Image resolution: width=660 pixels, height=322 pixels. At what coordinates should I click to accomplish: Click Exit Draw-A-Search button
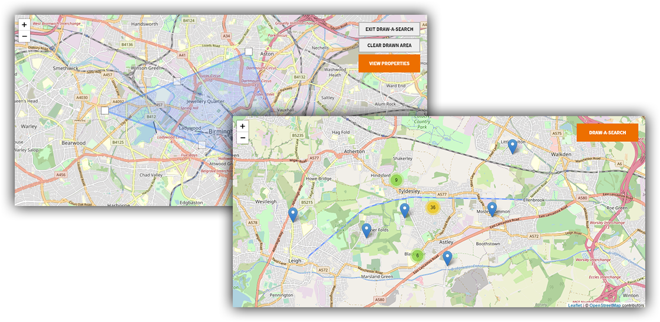(390, 29)
